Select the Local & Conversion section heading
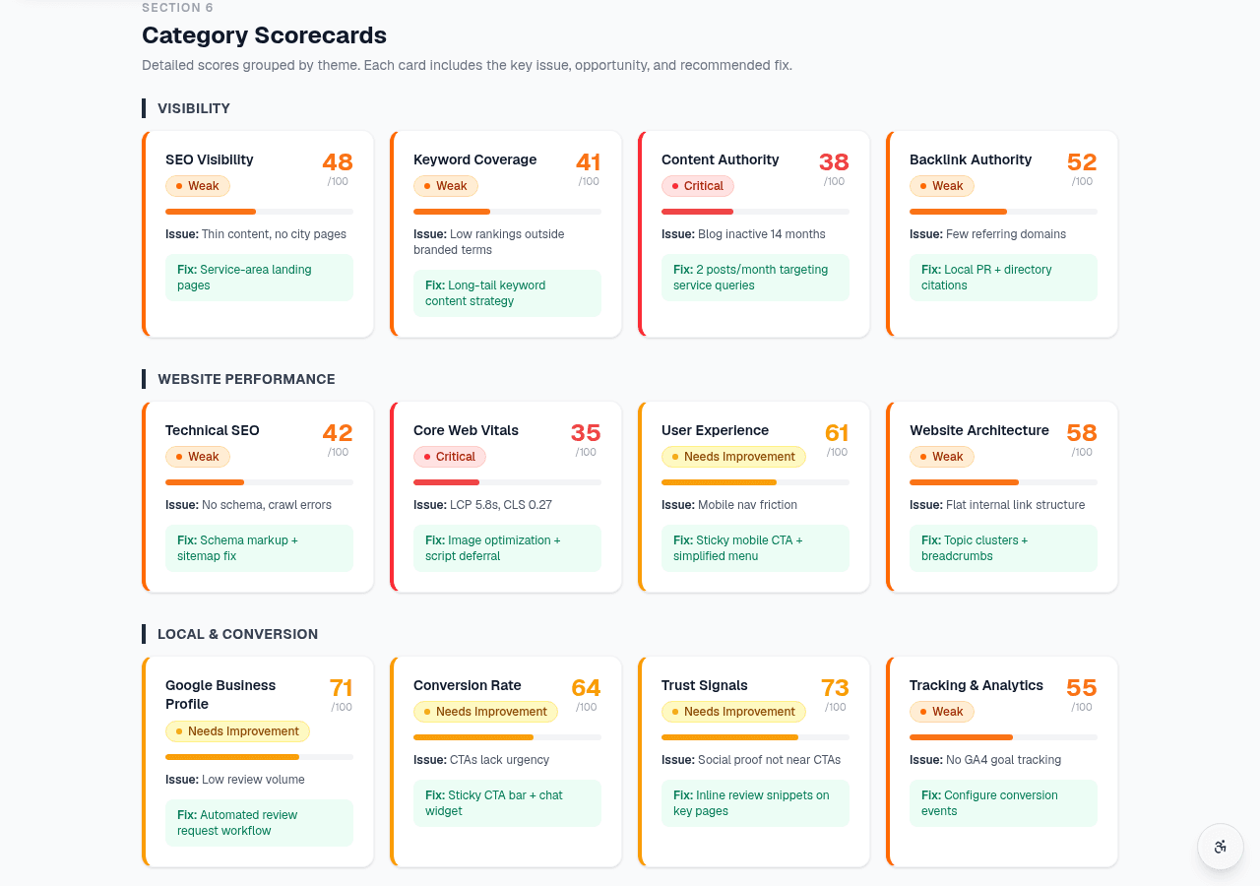 [x=237, y=634]
